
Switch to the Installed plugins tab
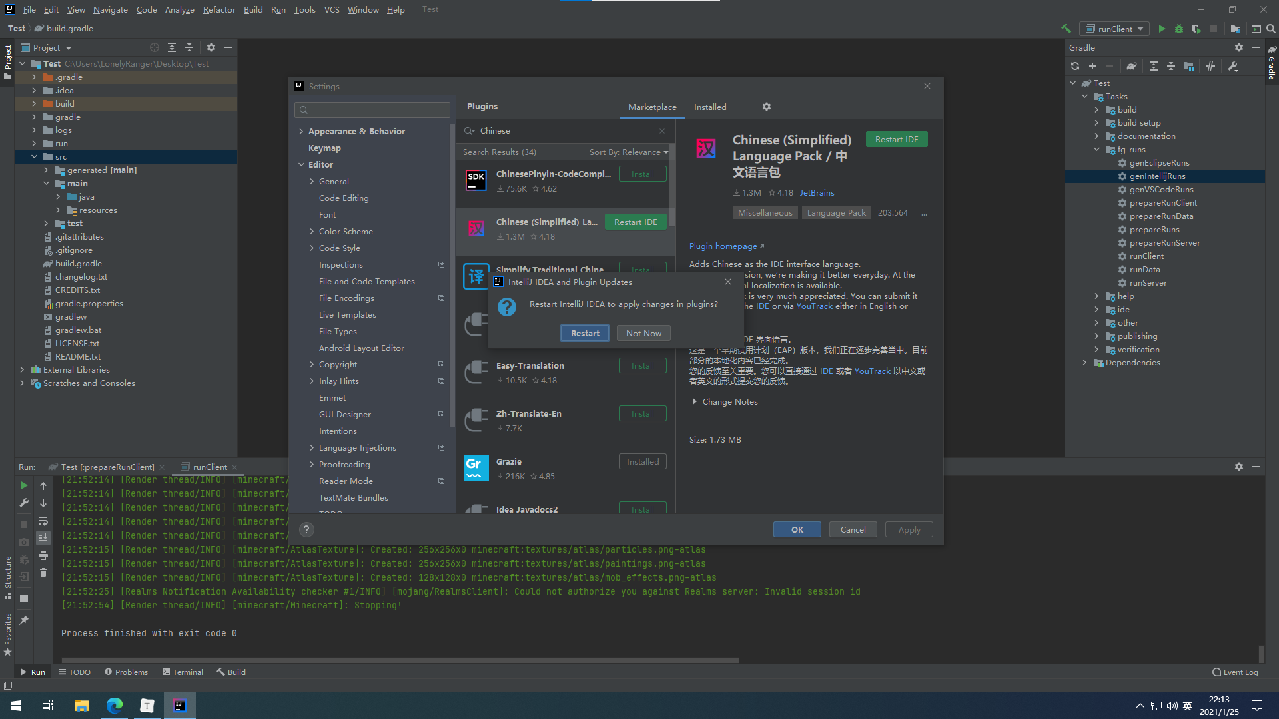click(x=709, y=107)
